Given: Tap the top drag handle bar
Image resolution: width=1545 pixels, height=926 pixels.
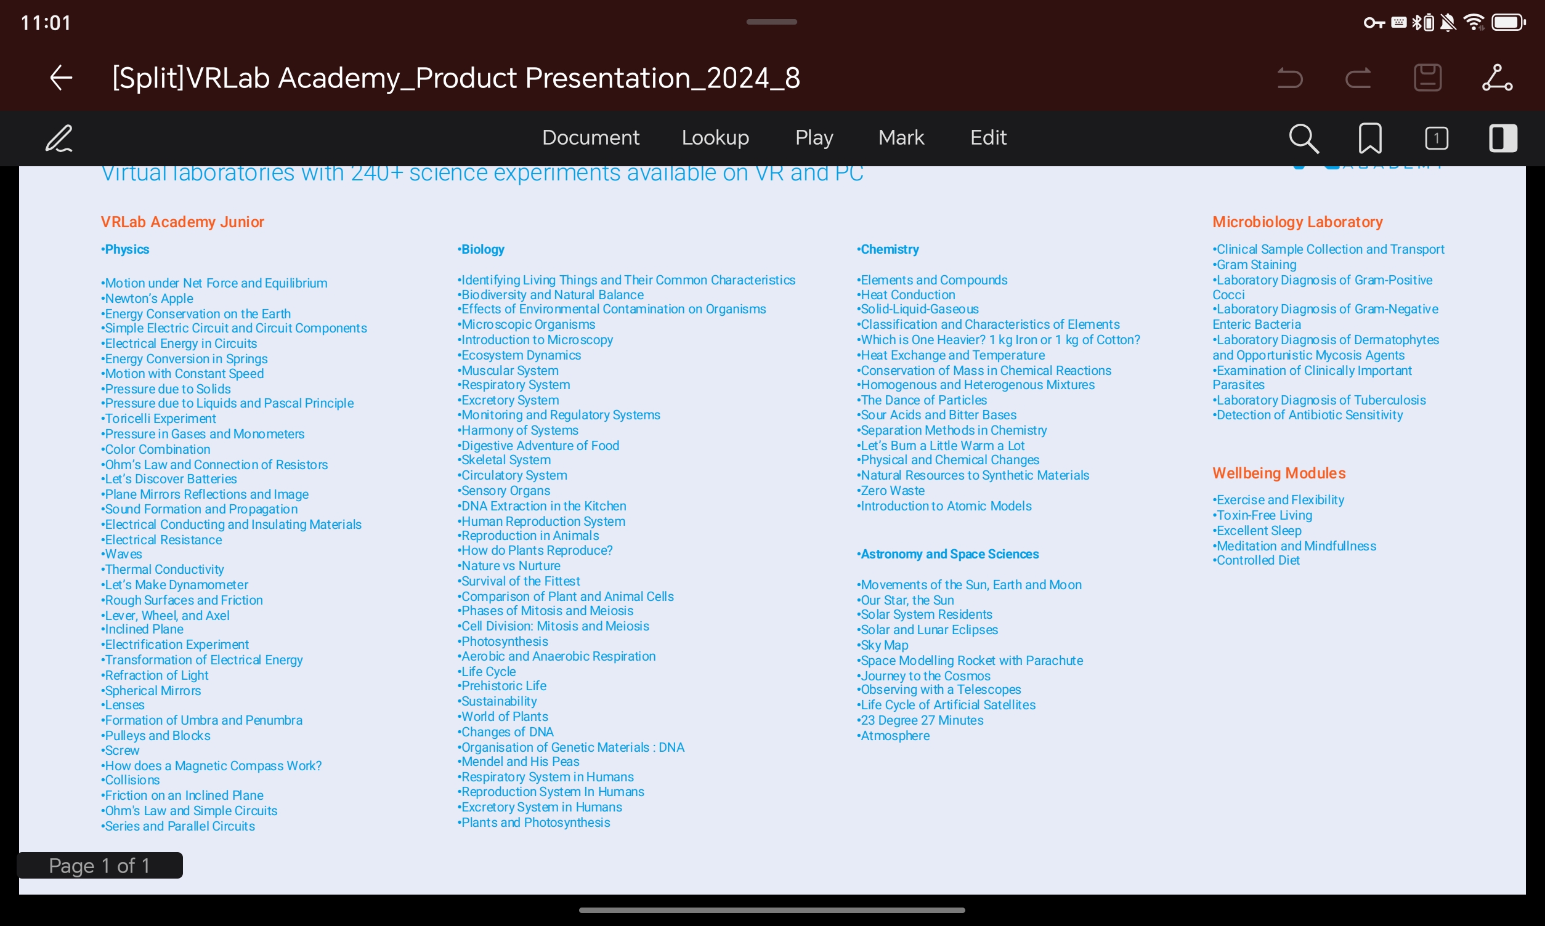Looking at the screenshot, I should pyautogui.click(x=771, y=22).
